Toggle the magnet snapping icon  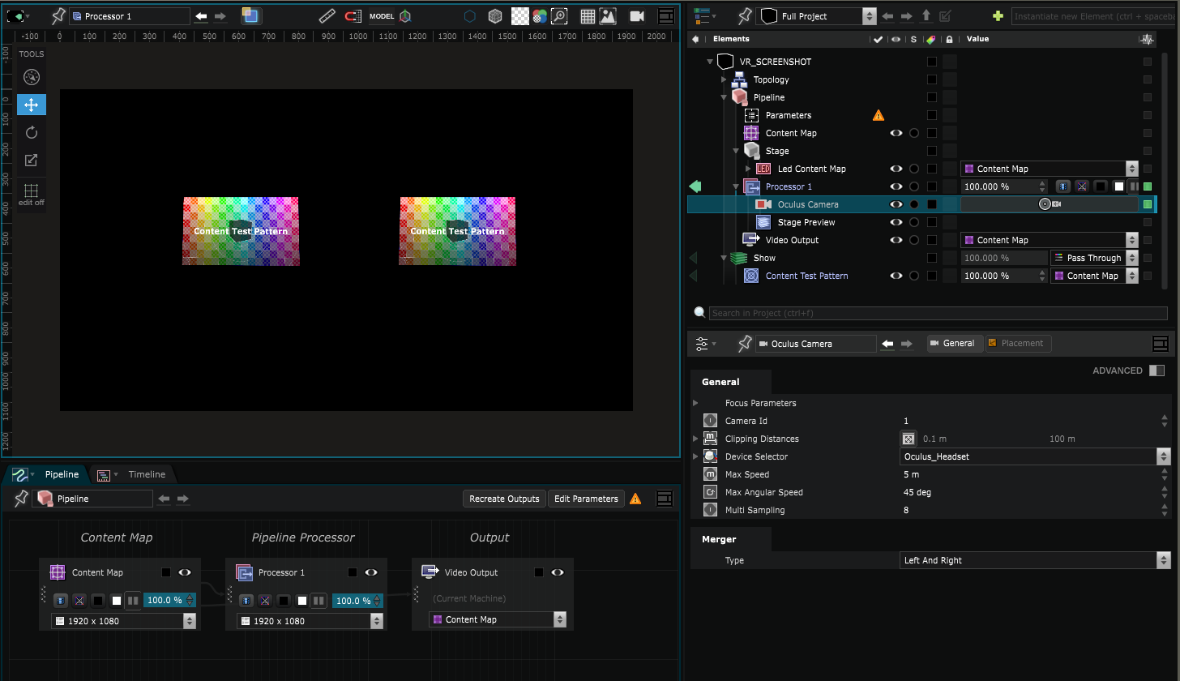pyautogui.click(x=353, y=16)
